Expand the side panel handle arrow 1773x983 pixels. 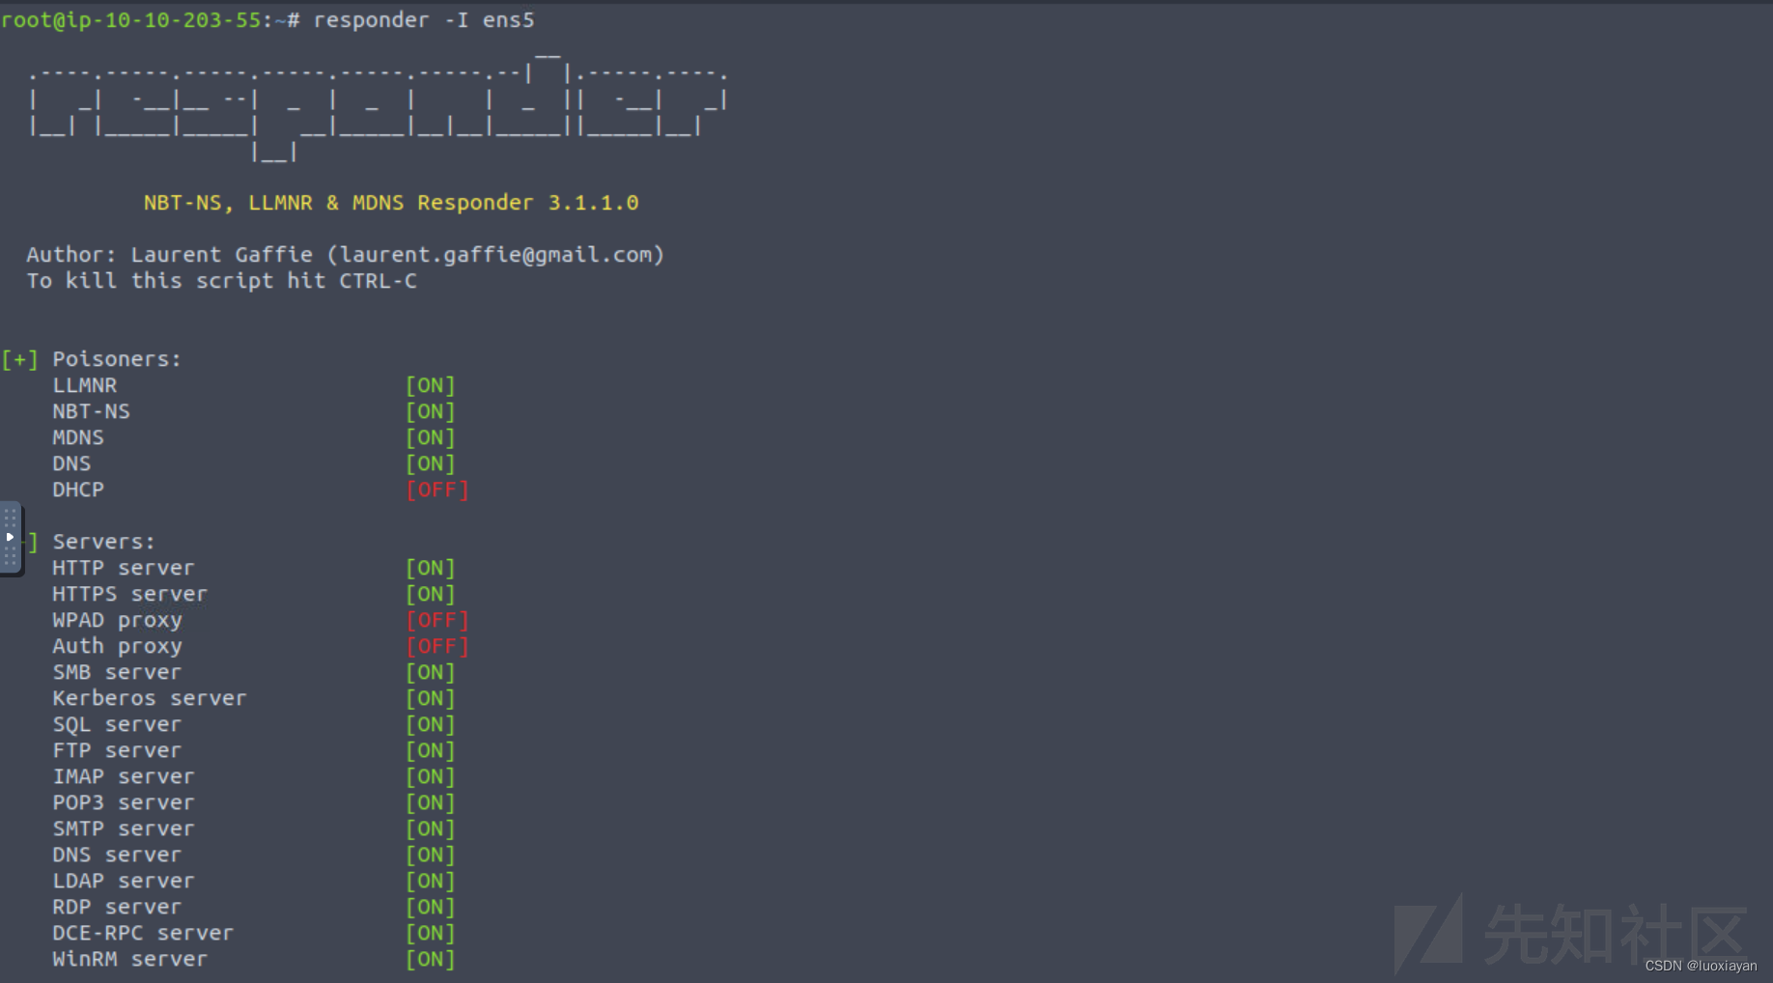[10, 537]
